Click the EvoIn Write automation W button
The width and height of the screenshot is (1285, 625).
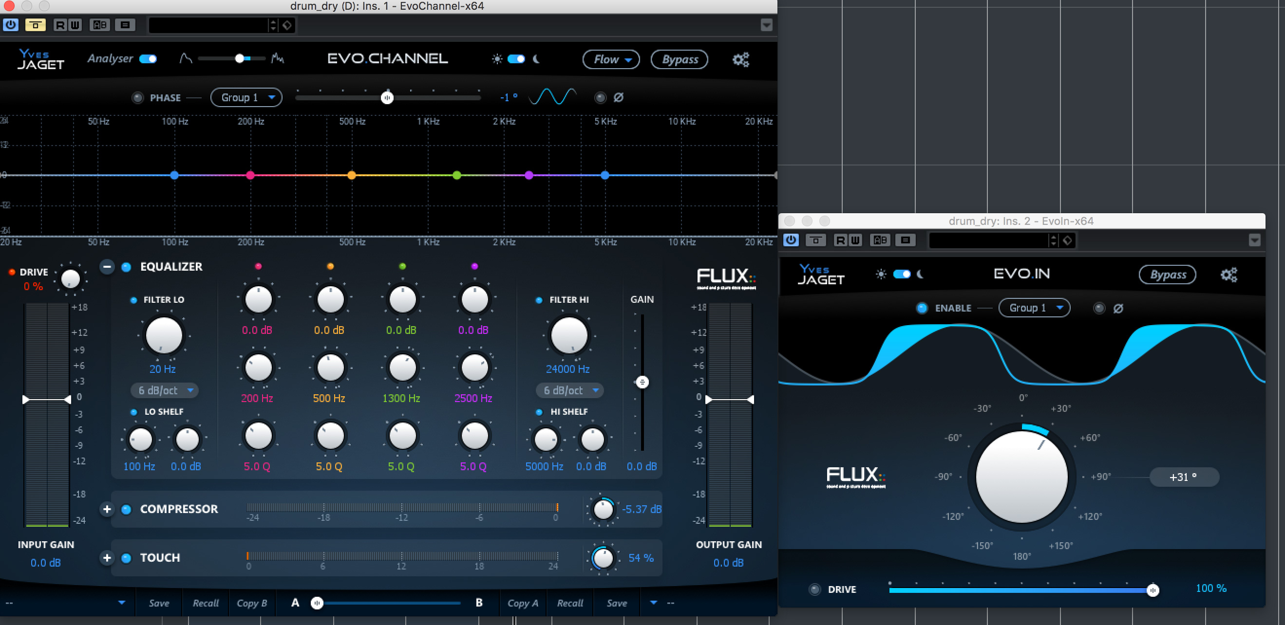(855, 240)
